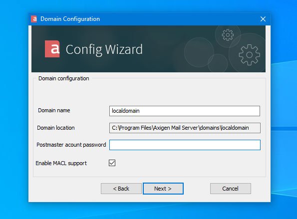Click the large gear icon in the banner
297x219 pixels.
[x=249, y=55]
